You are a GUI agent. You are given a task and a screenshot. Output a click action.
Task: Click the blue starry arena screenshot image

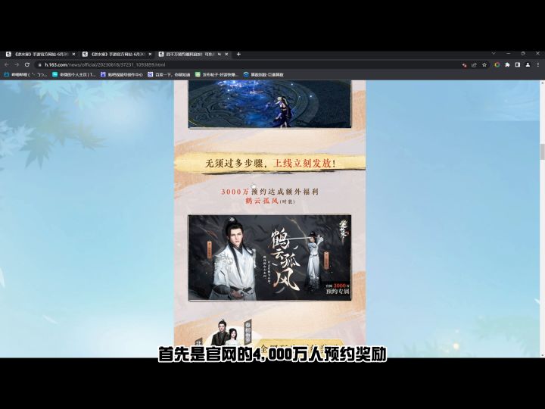(269, 104)
